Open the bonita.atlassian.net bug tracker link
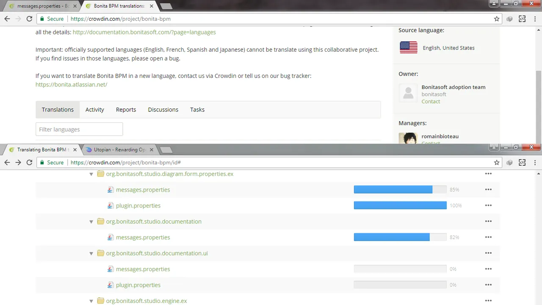This screenshot has width=542, height=305. 72,84
